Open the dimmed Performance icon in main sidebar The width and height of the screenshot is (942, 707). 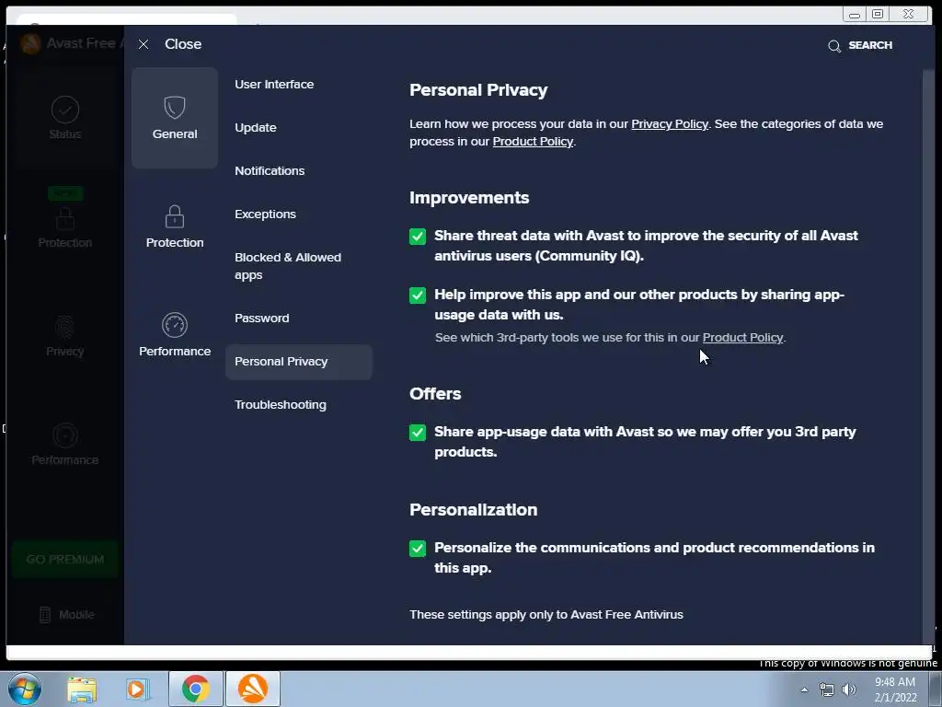[65, 435]
